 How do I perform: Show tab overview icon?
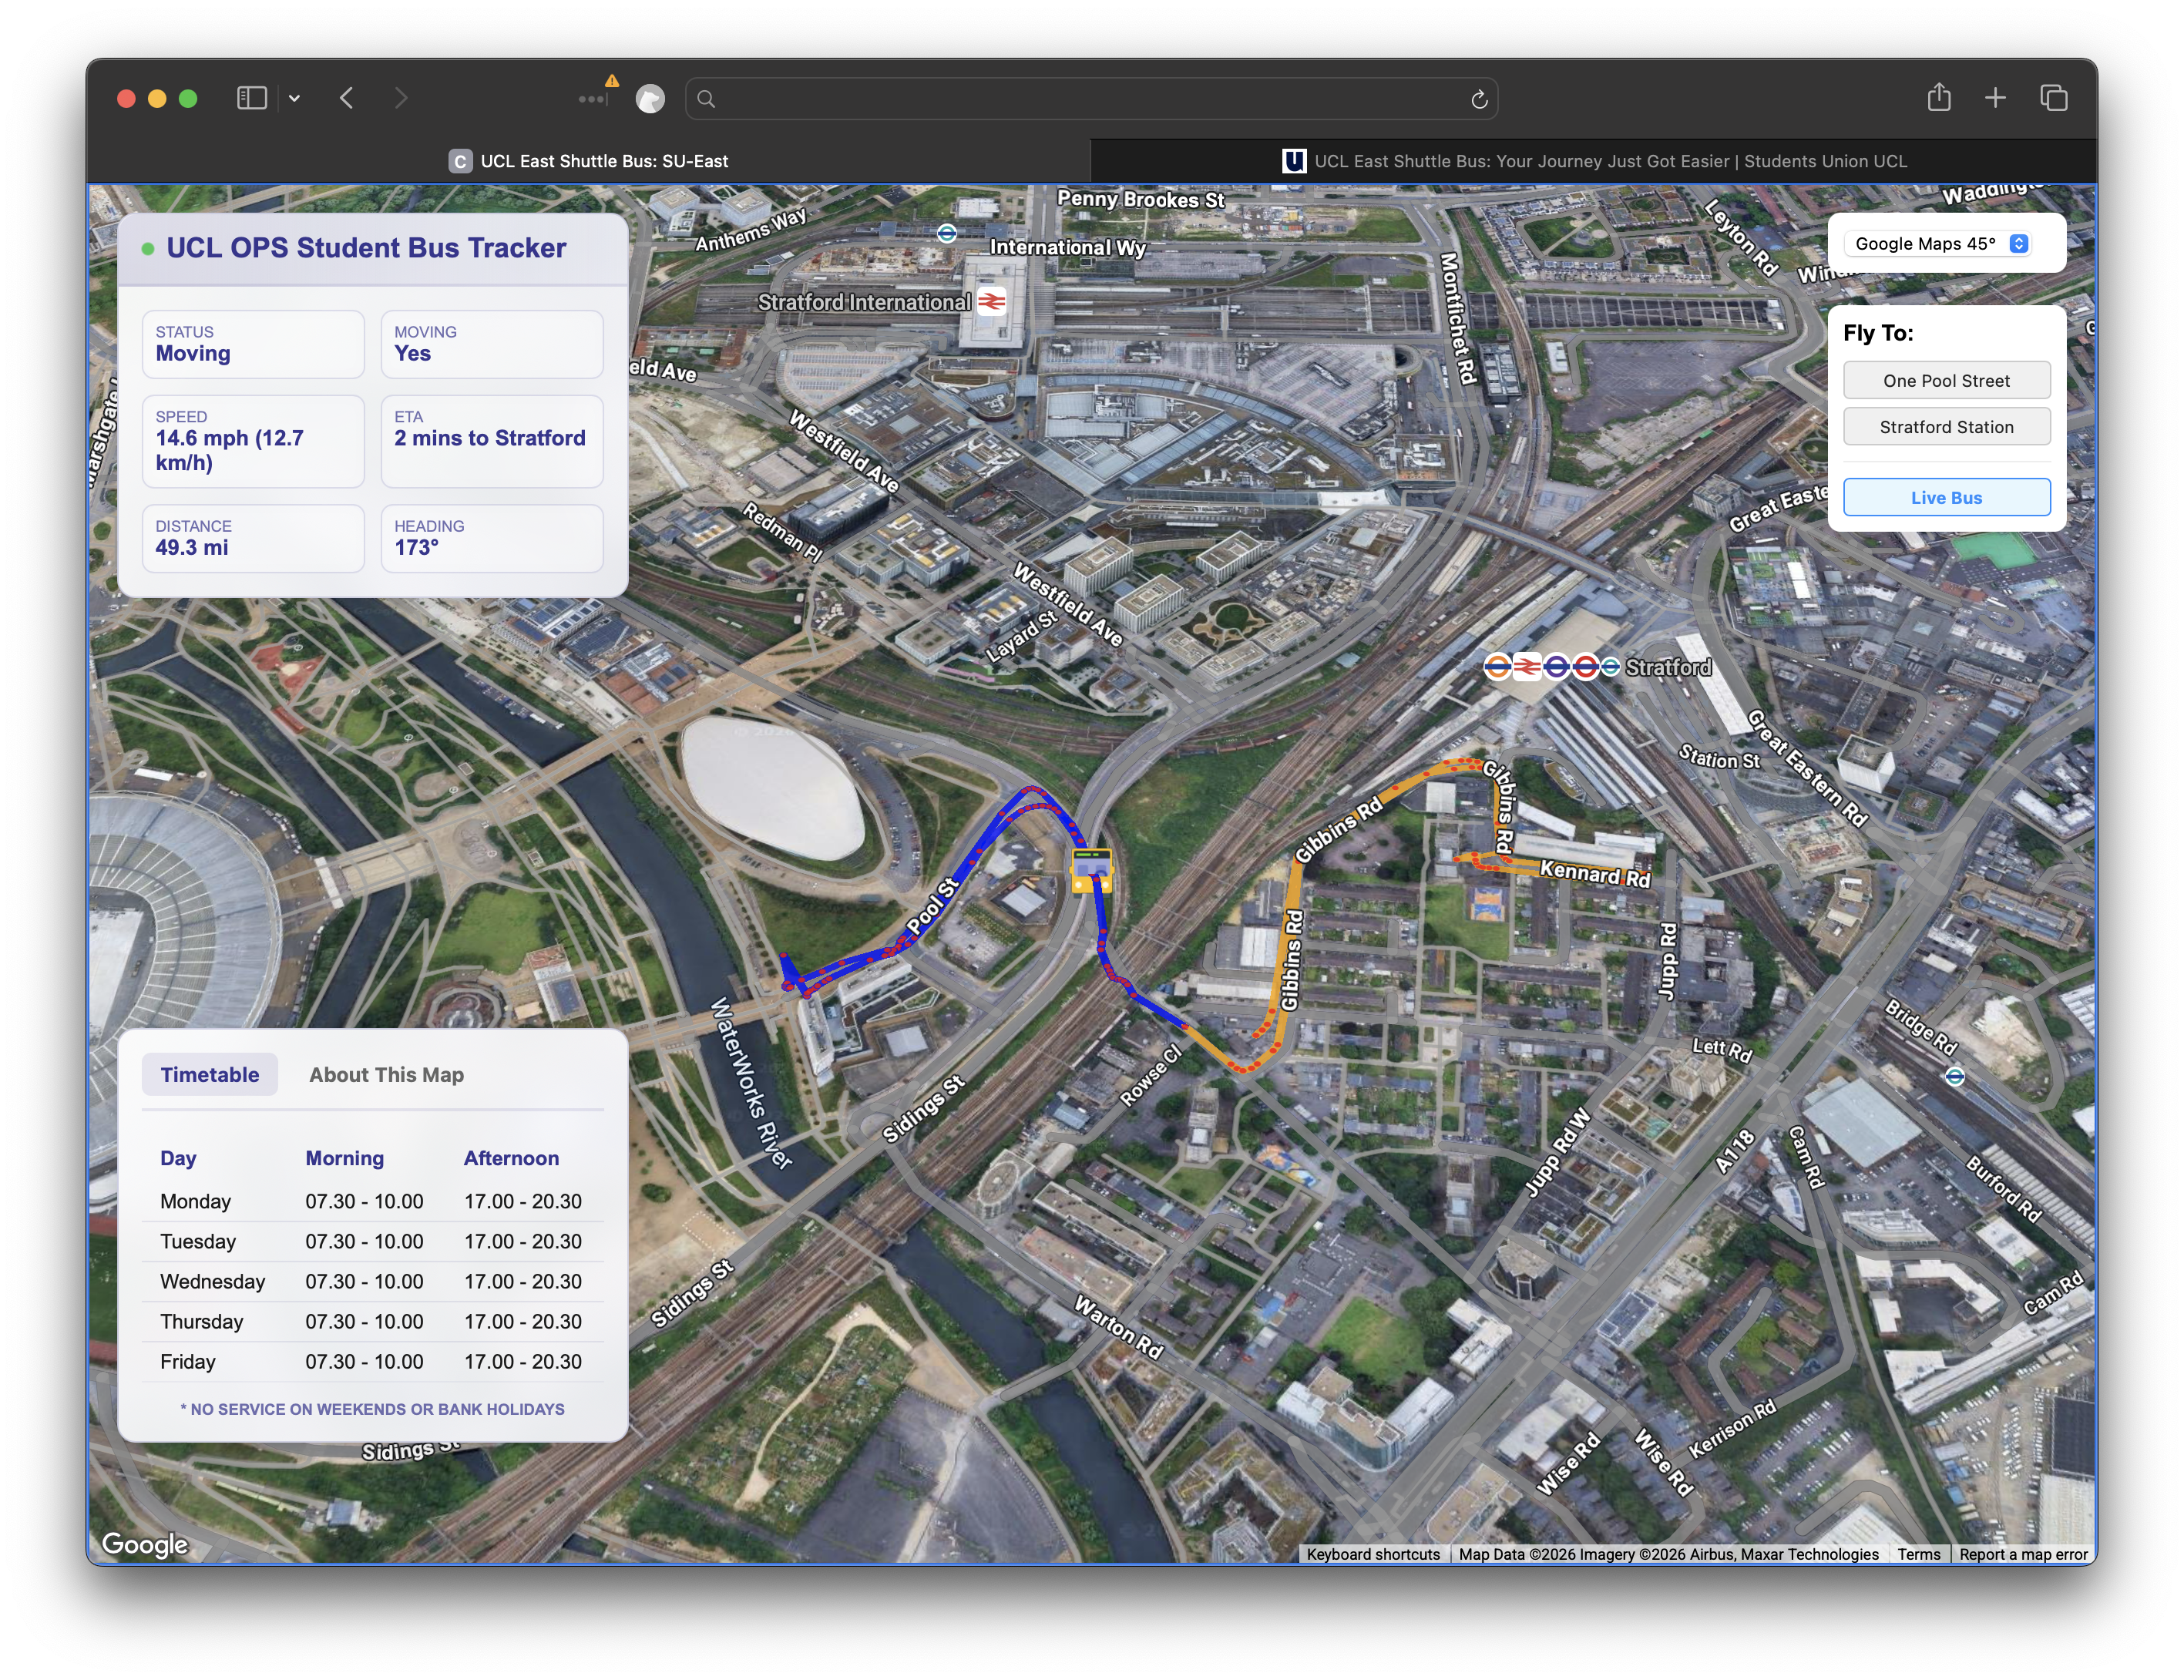click(x=2053, y=98)
